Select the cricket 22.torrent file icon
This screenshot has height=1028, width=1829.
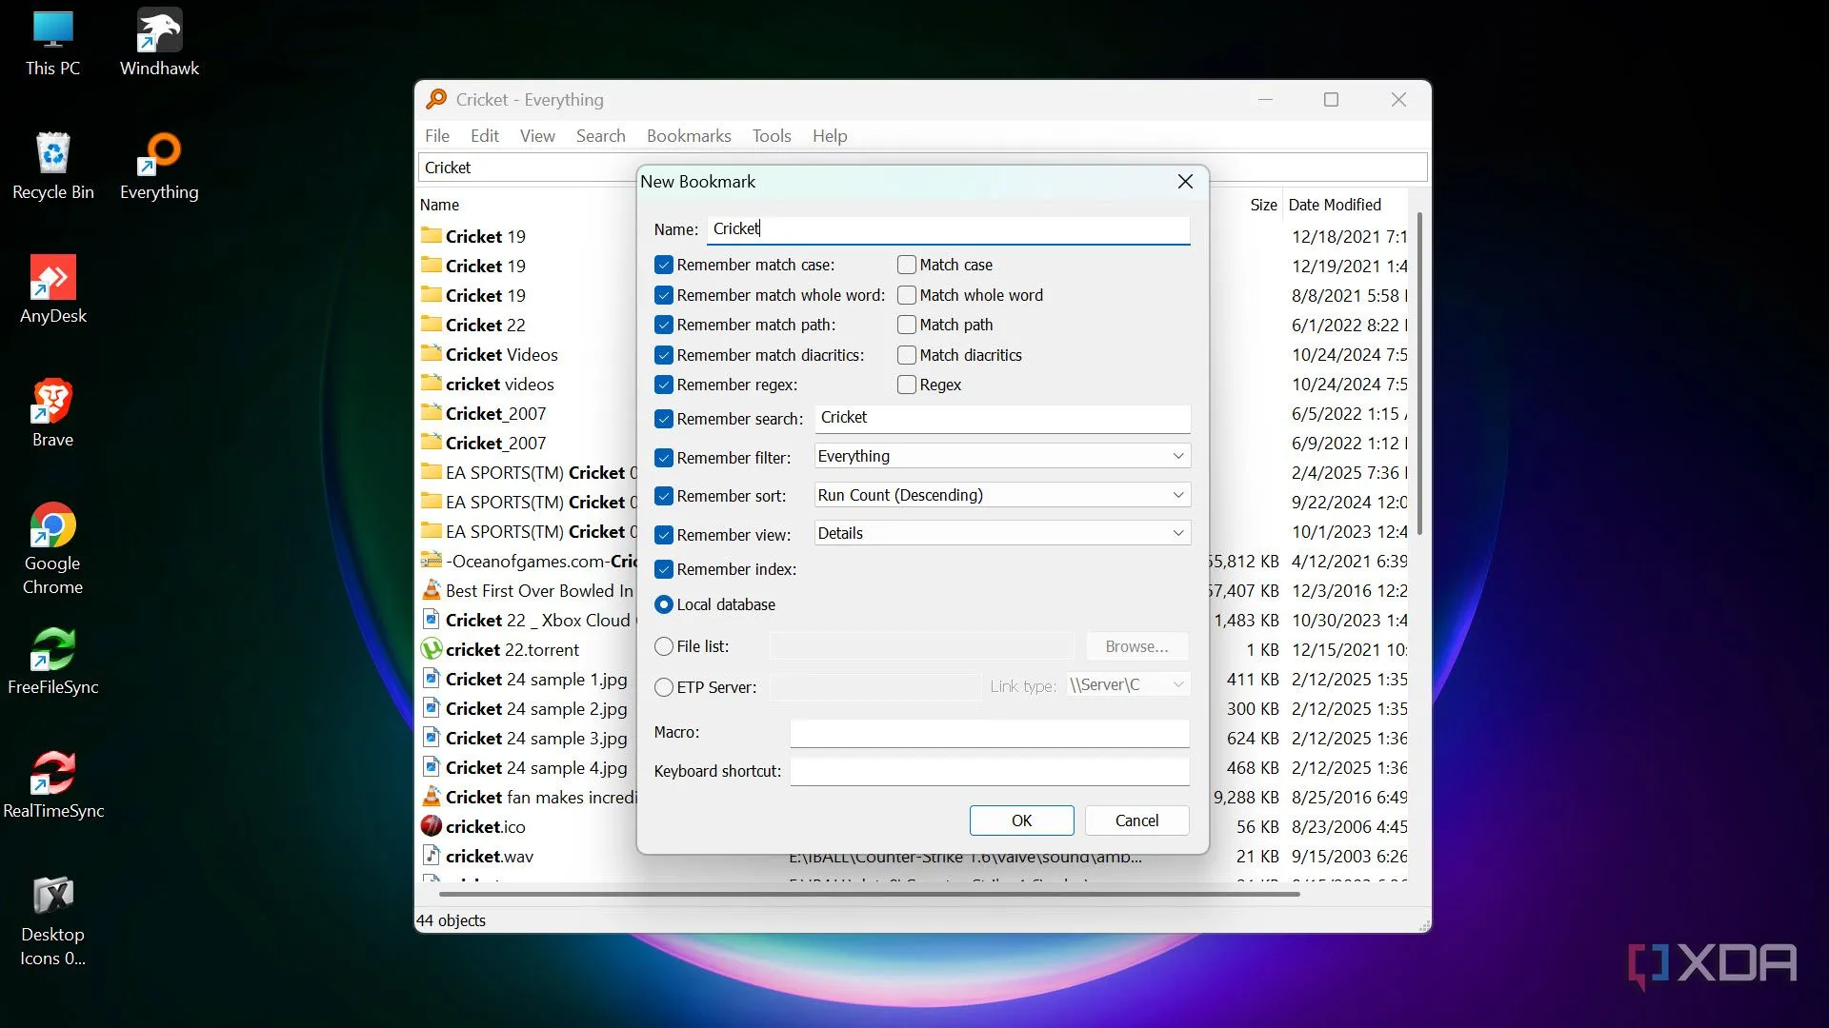pos(432,648)
